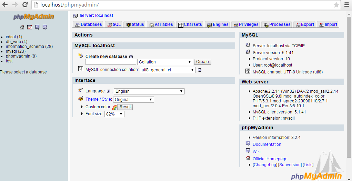Open SQL documentation icon in sidebar
This screenshot has height=181, width=352.
45,27
